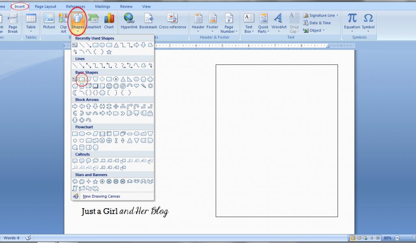Open the Review tab
This screenshot has width=416, height=243.
pos(126,6)
